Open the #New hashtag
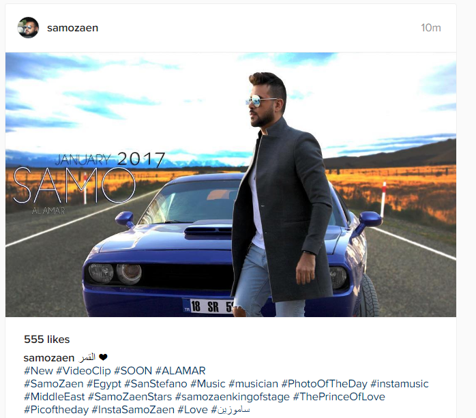Viewport: 476px width, 418px height. (x=38, y=371)
